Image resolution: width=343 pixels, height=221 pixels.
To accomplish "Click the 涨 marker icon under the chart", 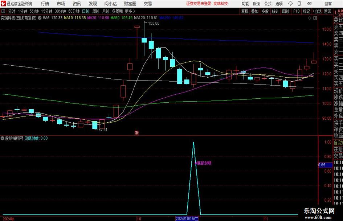I will (137, 132).
